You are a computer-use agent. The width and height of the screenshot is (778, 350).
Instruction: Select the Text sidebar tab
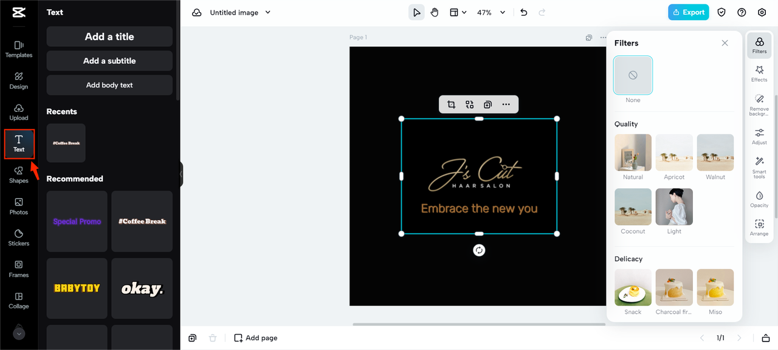[19, 144]
